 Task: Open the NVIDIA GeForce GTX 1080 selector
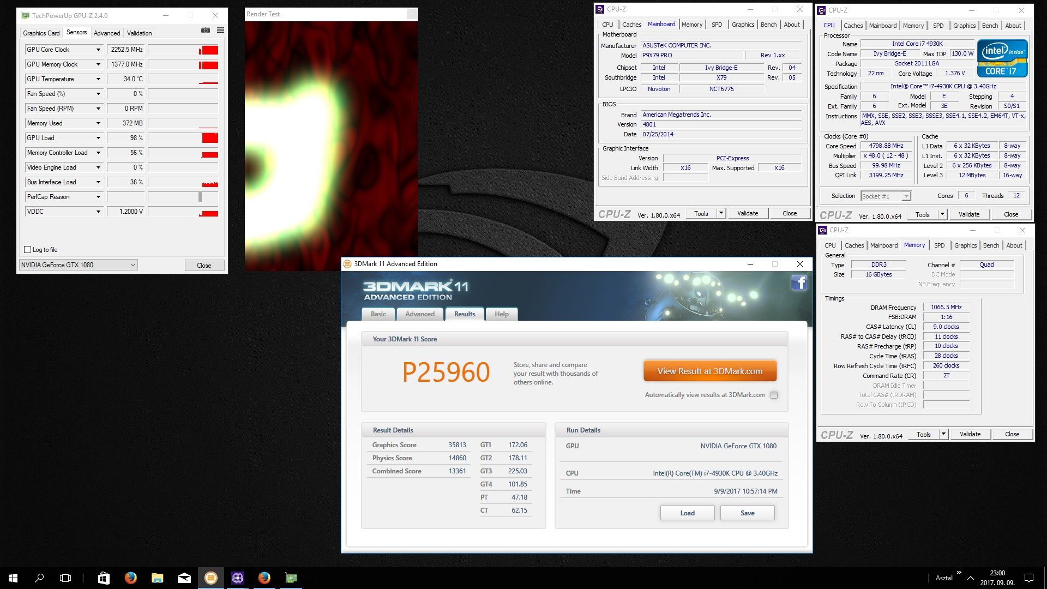tap(78, 265)
